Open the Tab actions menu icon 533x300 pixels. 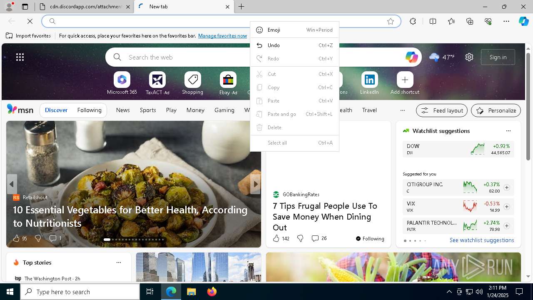pyautogui.click(x=25, y=7)
